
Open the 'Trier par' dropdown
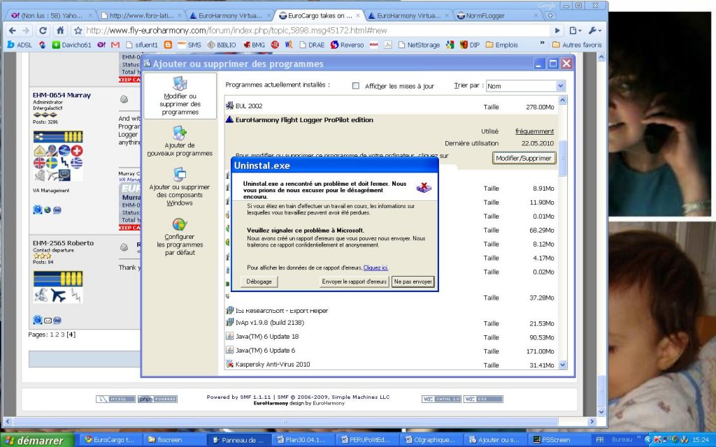(x=525, y=86)
